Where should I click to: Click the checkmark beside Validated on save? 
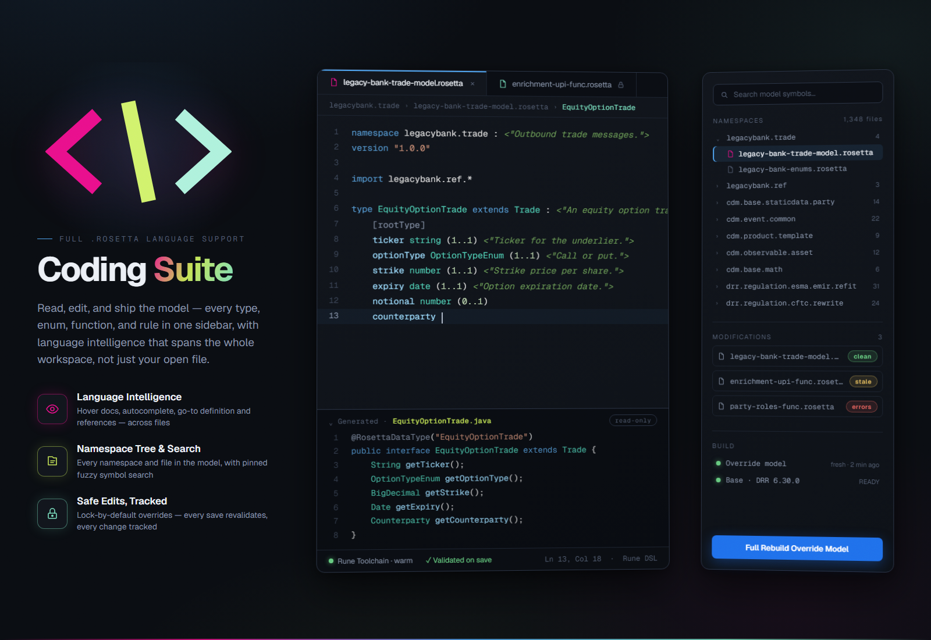[428, 560]
